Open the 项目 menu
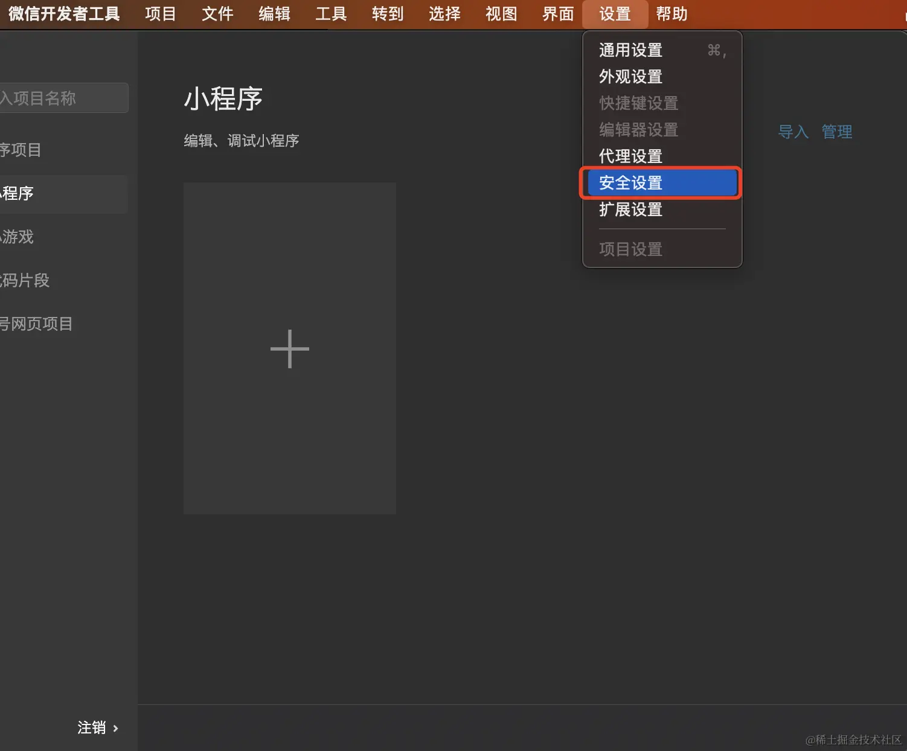 [x=161, y=14]
